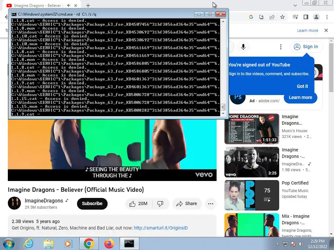This screenshot has width=334, height=250.
Task: Open the cmd.exe title bar system icon
Action: [x=14, y=14]
